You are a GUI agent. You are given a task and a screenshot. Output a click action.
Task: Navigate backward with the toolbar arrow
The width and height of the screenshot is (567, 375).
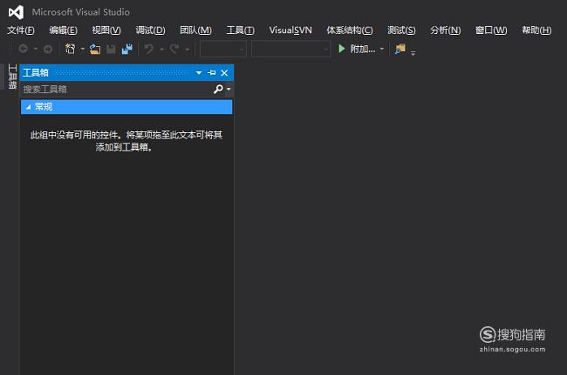(24, 49)
